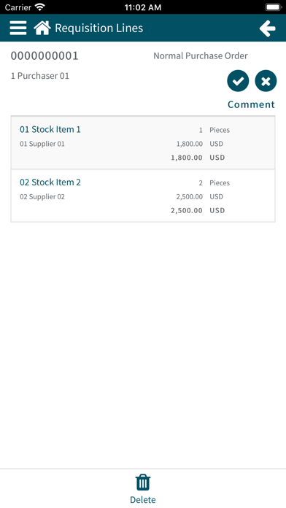Approve requisition with checkmark button
This screenshot has width=286, height=508.
pos(238,81)
